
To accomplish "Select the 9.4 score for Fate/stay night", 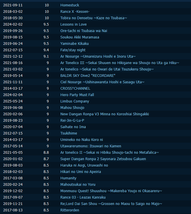I will [46, 50].
